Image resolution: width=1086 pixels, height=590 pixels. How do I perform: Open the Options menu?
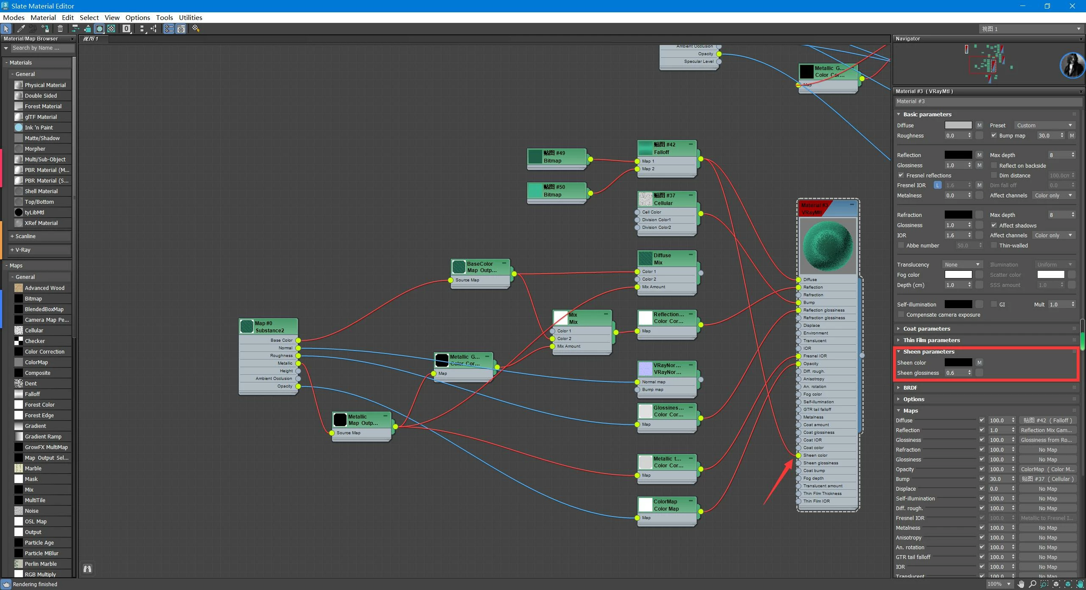pos(137,17)
